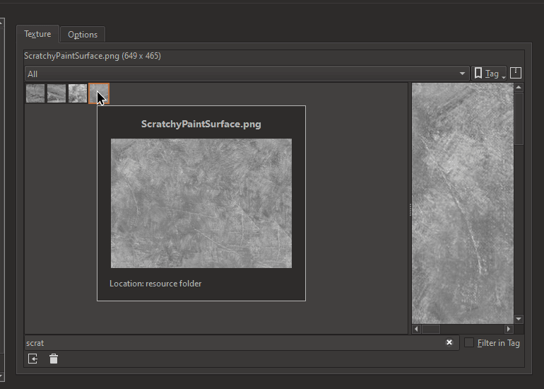
Task: Open the resource view options icon beside Tag
Action: [x=516, y=73]
